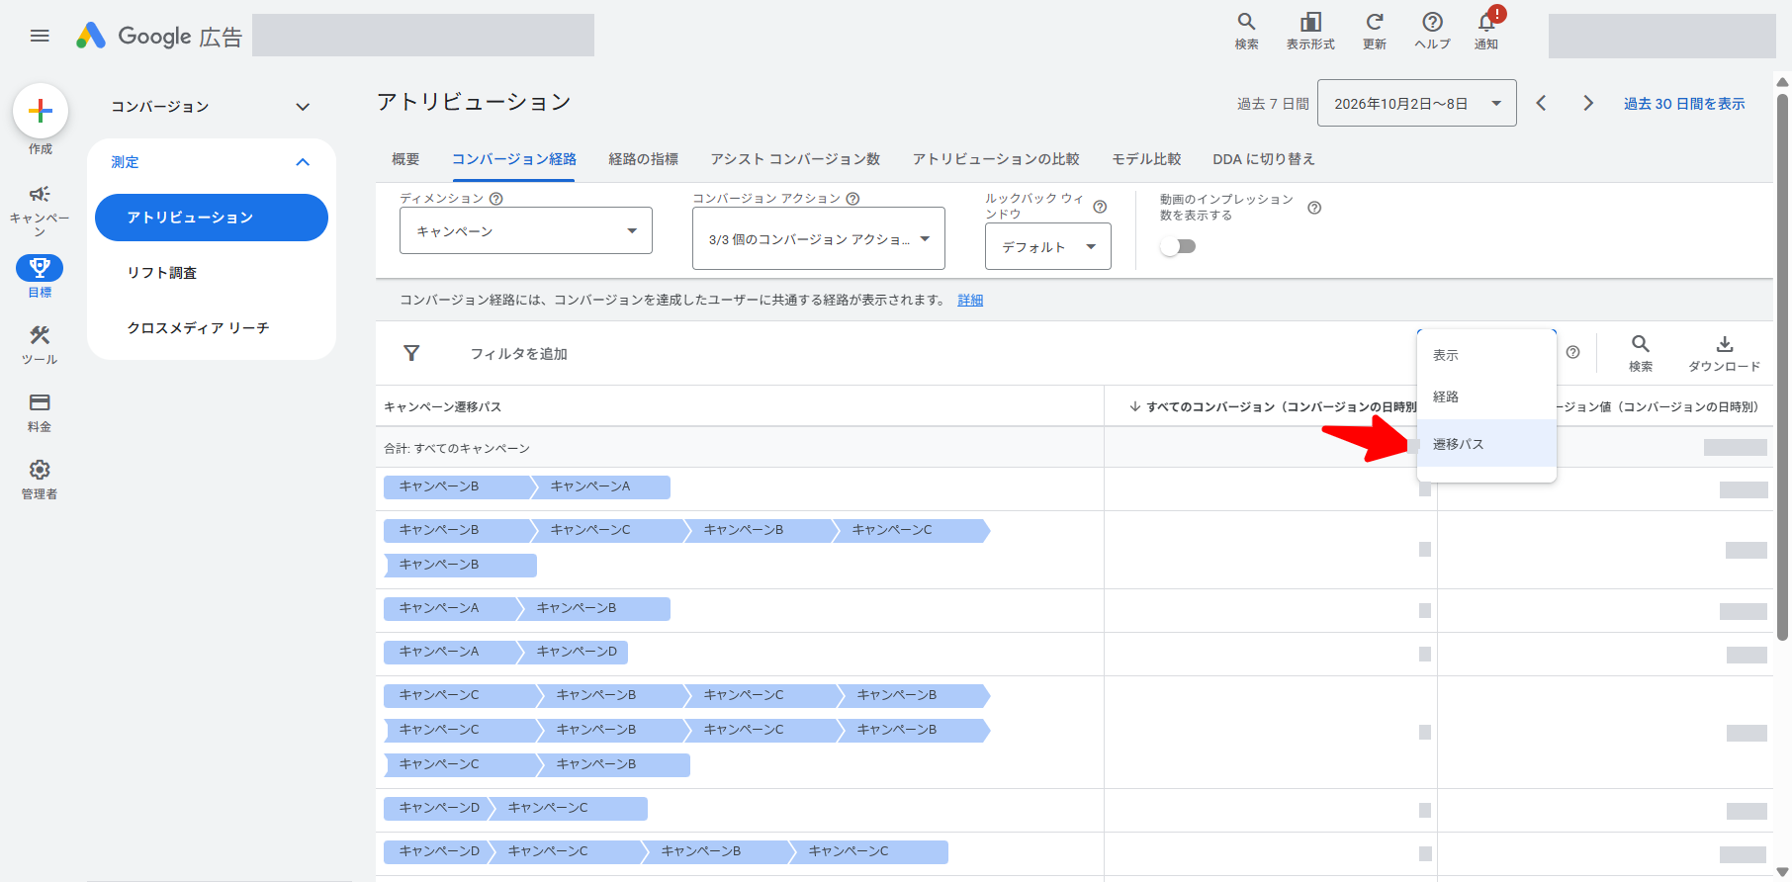
Task: Switch to the 経路の指標 tab
Action: click(644, 159)
